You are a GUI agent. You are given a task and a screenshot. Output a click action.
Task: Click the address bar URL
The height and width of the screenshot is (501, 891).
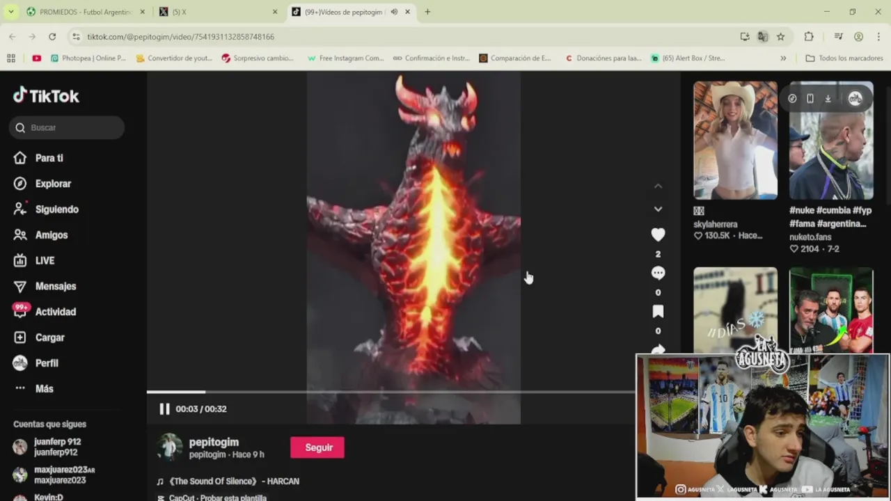coord(180,36)
